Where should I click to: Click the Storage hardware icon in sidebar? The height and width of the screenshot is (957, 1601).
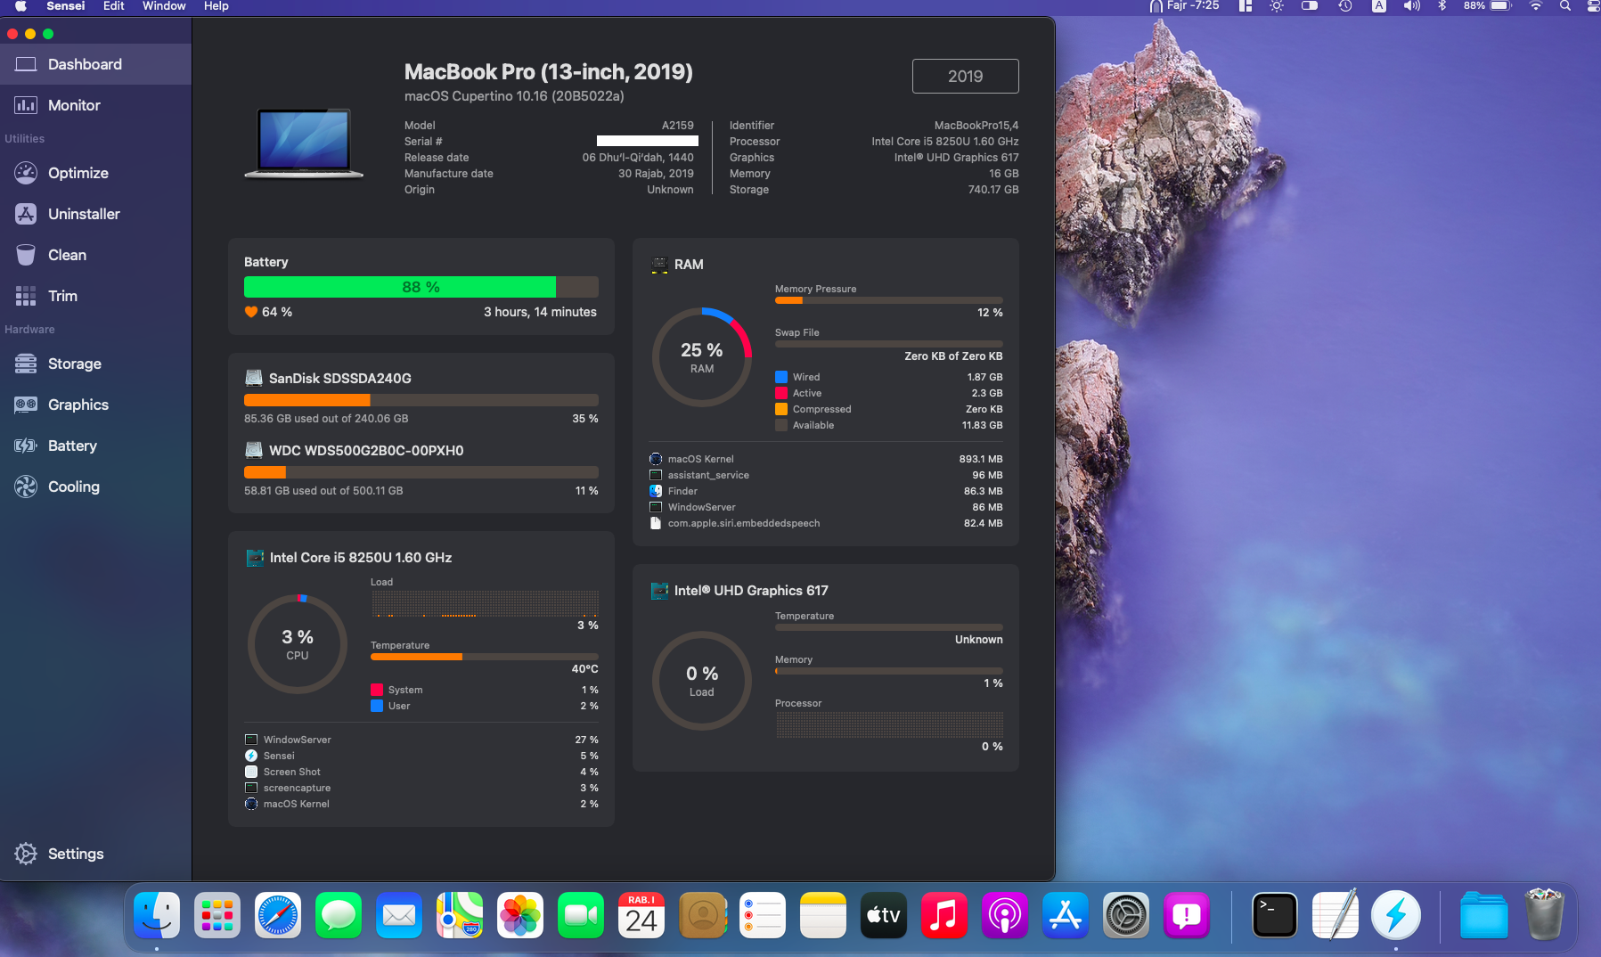(26, 364)
